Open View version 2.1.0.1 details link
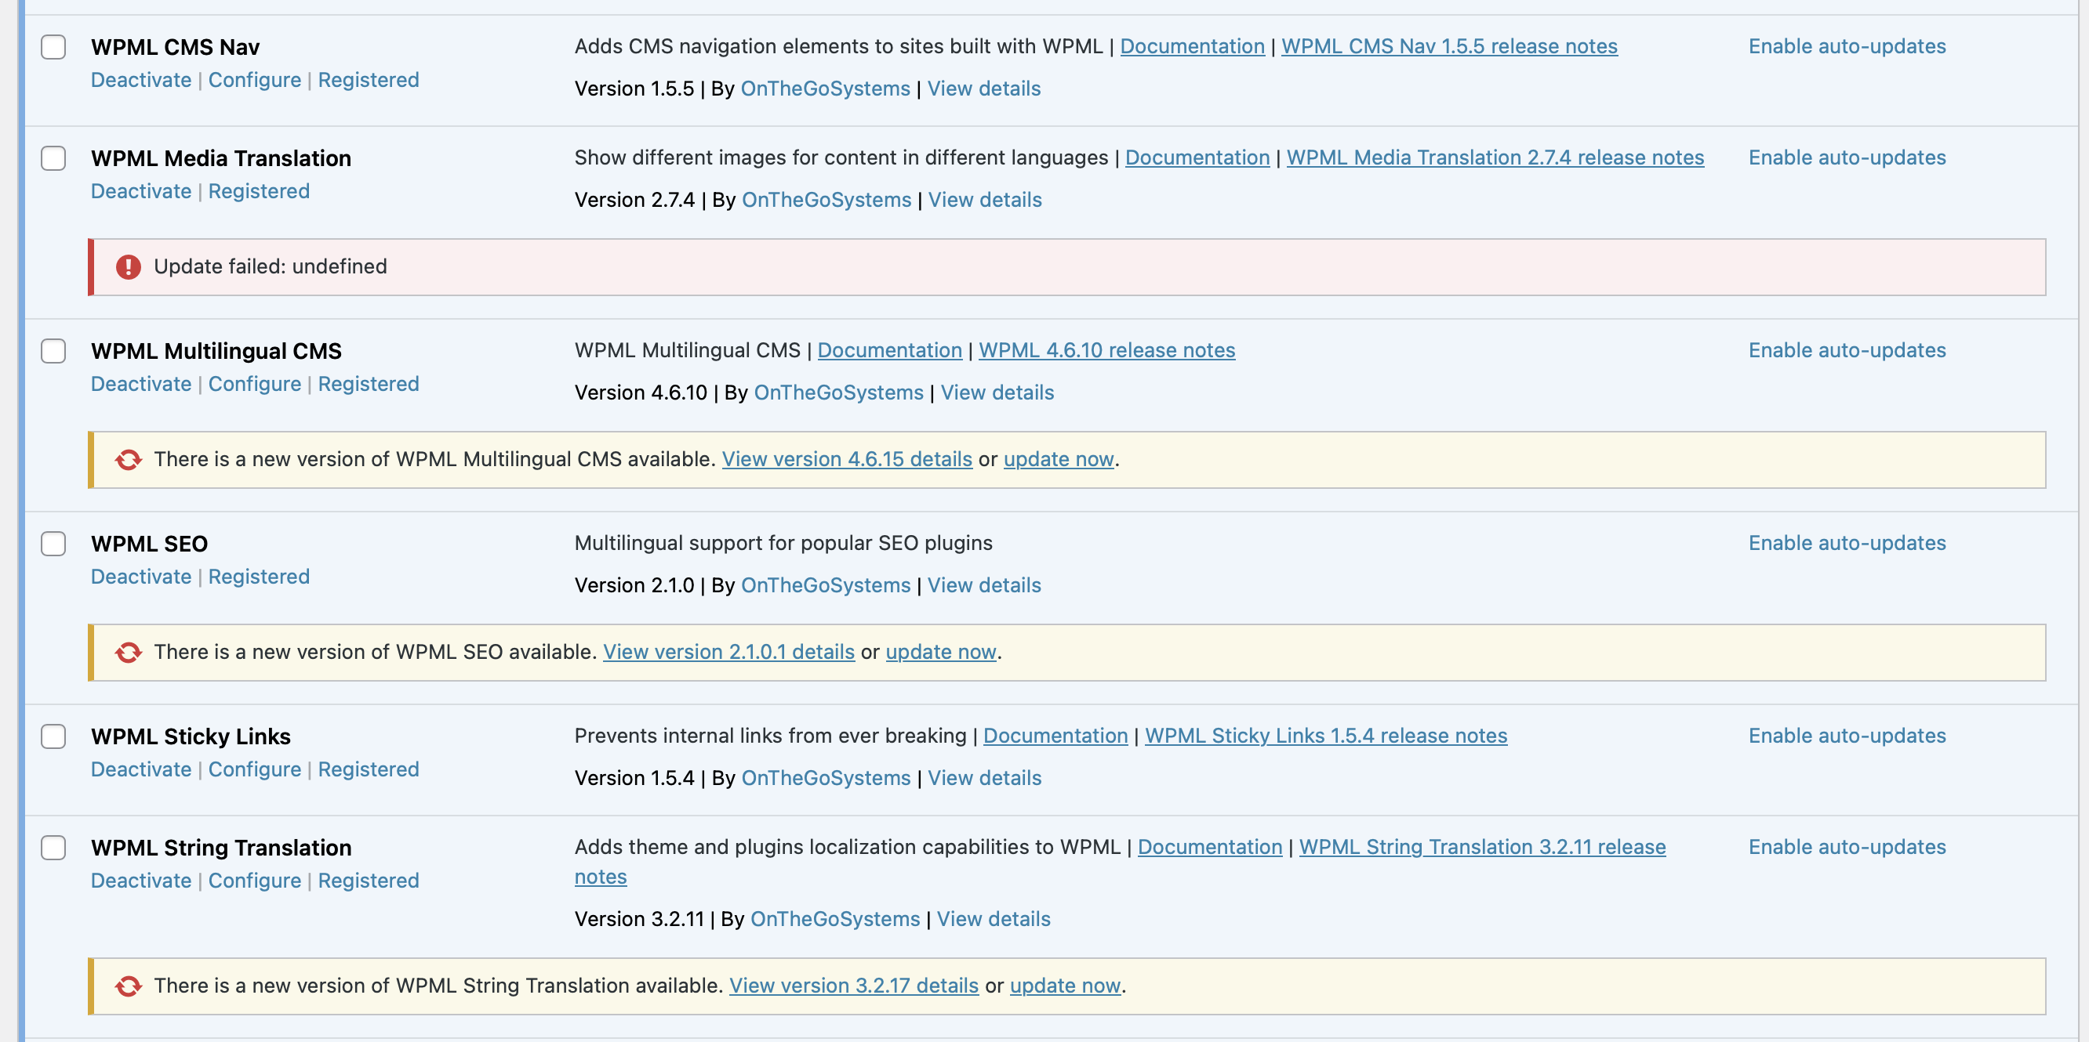This screenshot has width=2089, height=1042. (728, 652)
